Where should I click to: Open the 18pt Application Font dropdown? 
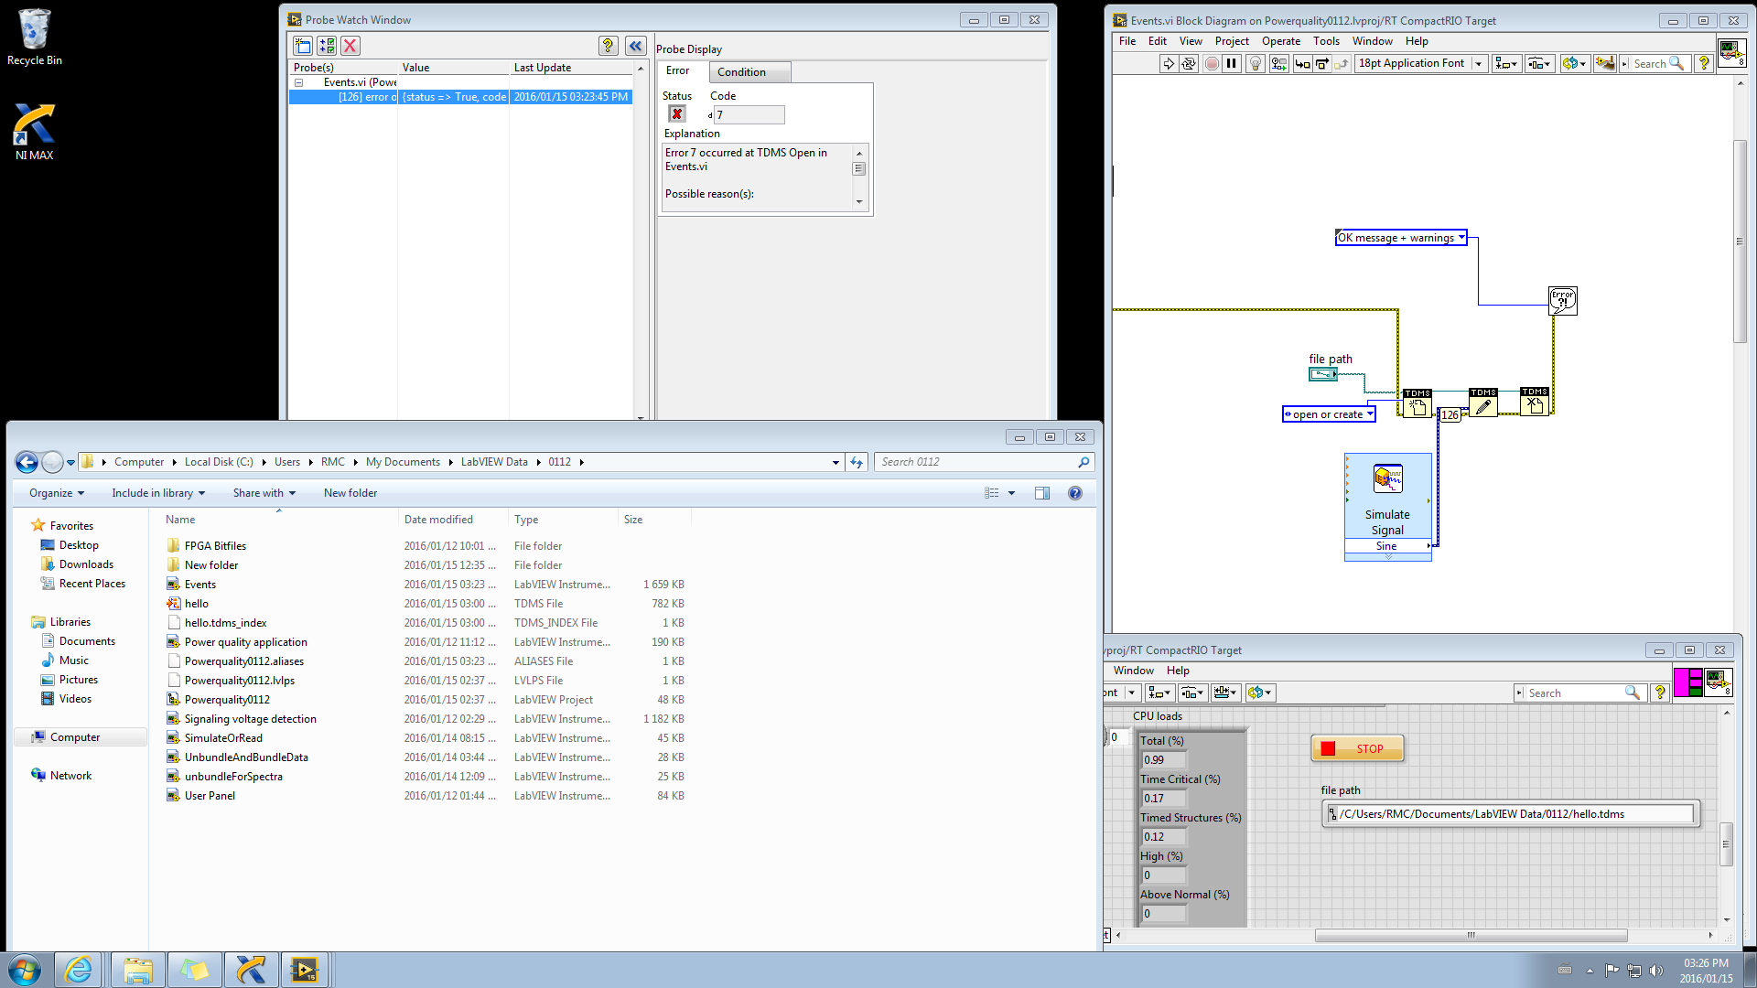pos(1420,63)
